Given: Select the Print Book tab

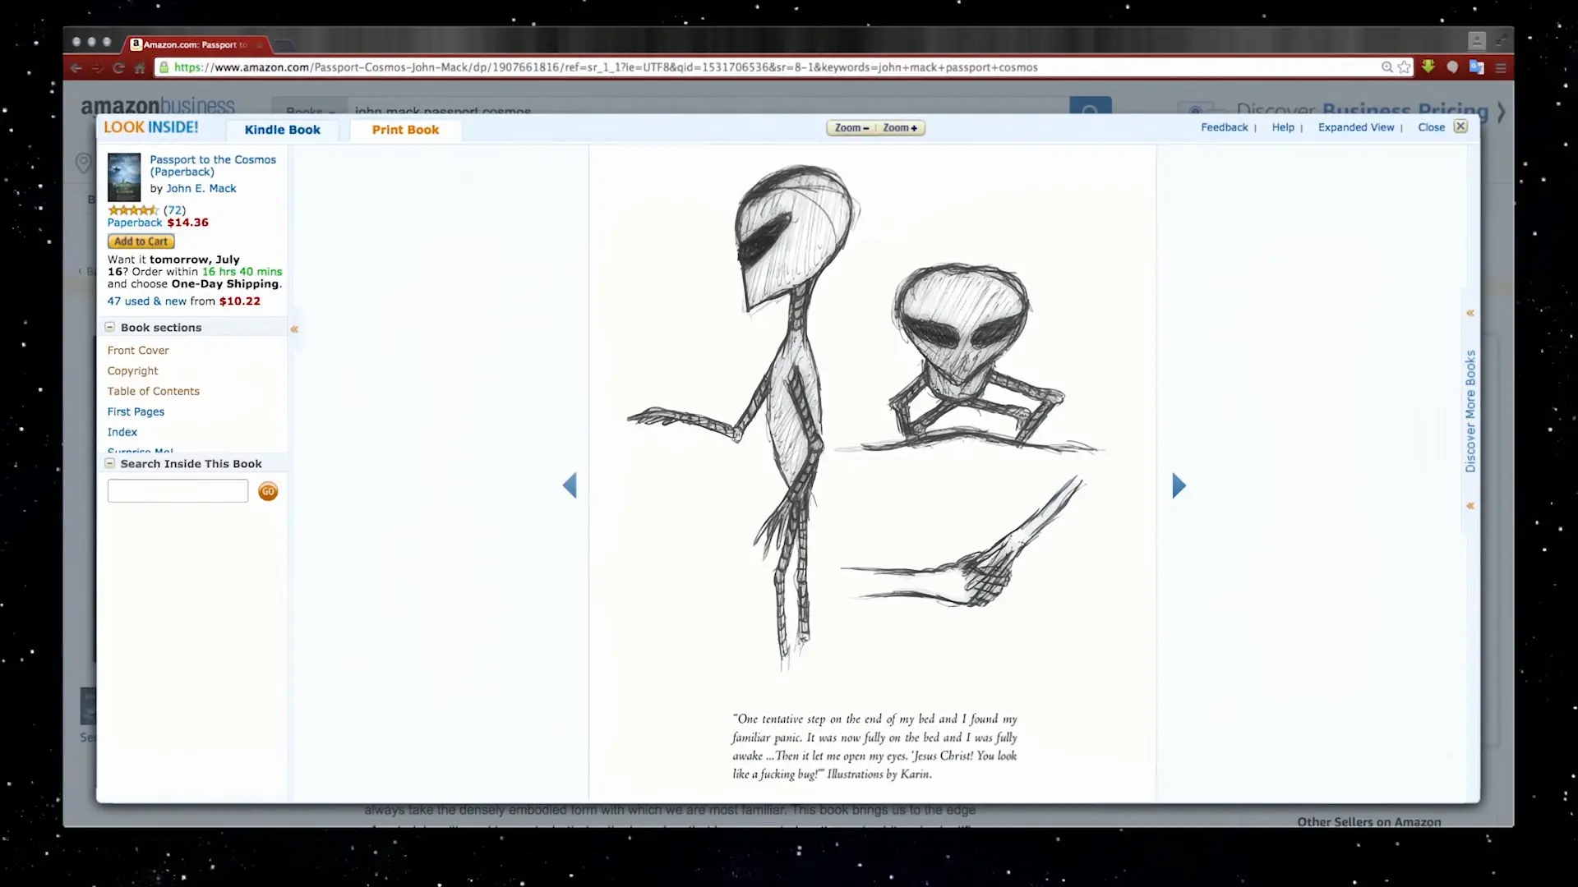Looking at the screenshot, I should 405,130.
